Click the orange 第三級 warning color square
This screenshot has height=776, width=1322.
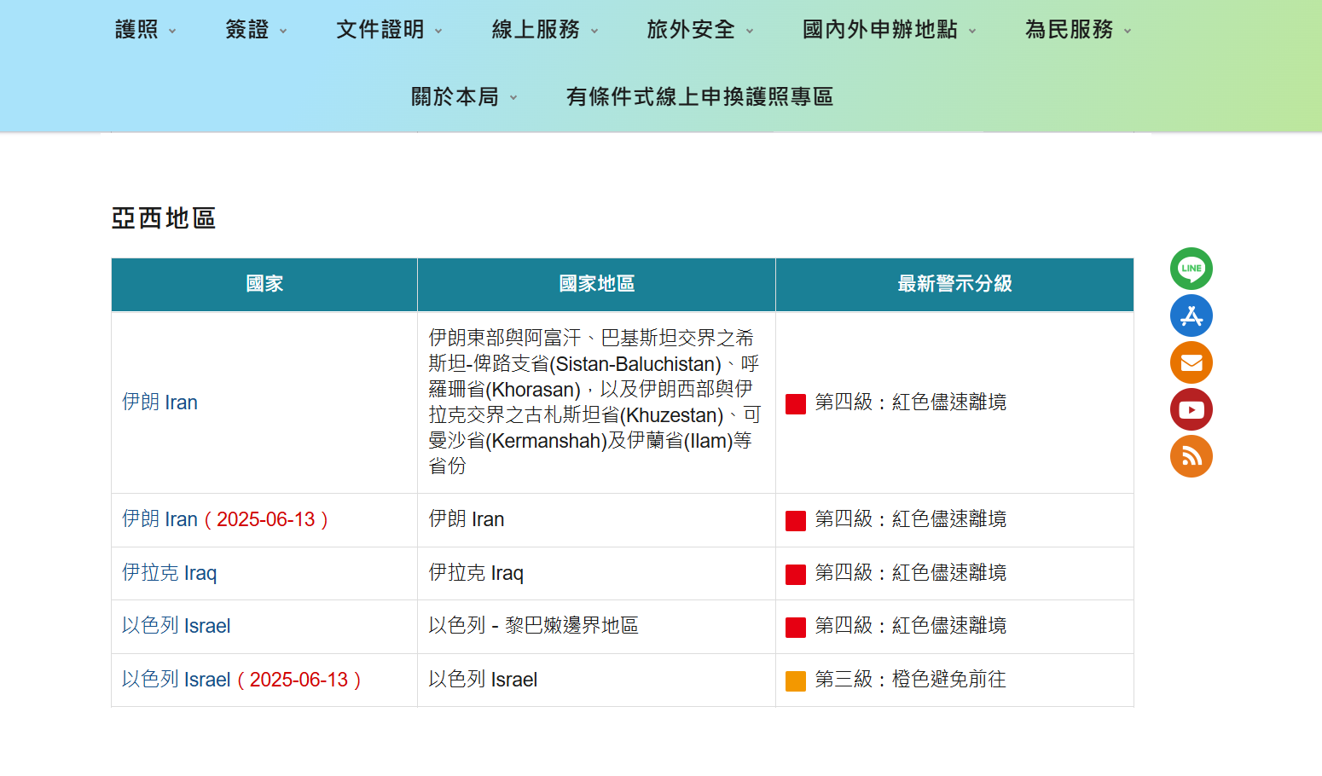[795, 680]
